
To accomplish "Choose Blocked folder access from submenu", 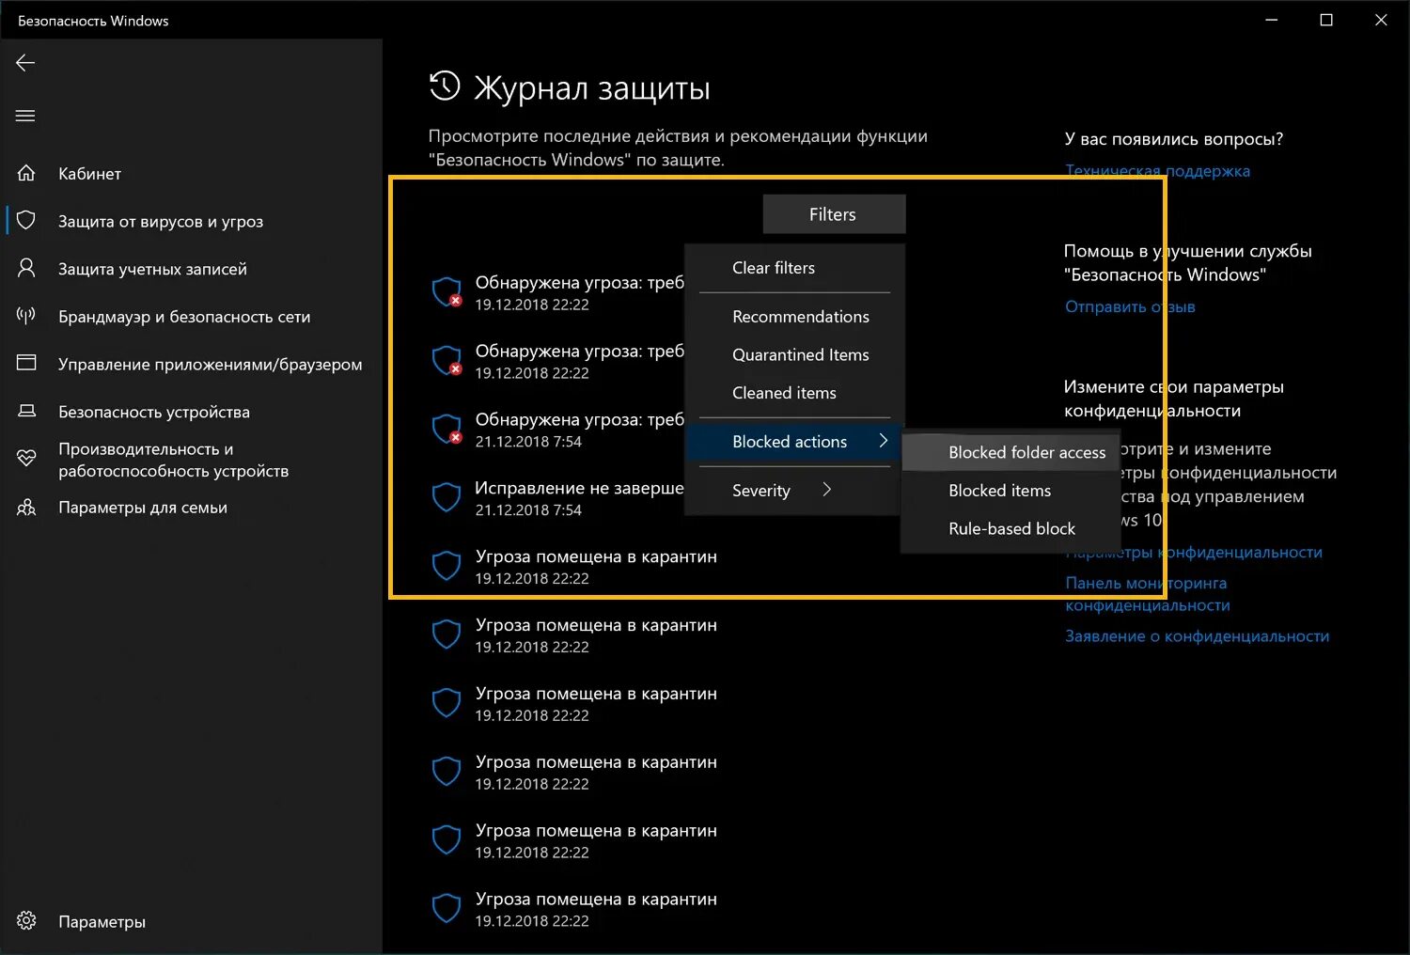I will pyautogui.click(x=1026, y=452).
